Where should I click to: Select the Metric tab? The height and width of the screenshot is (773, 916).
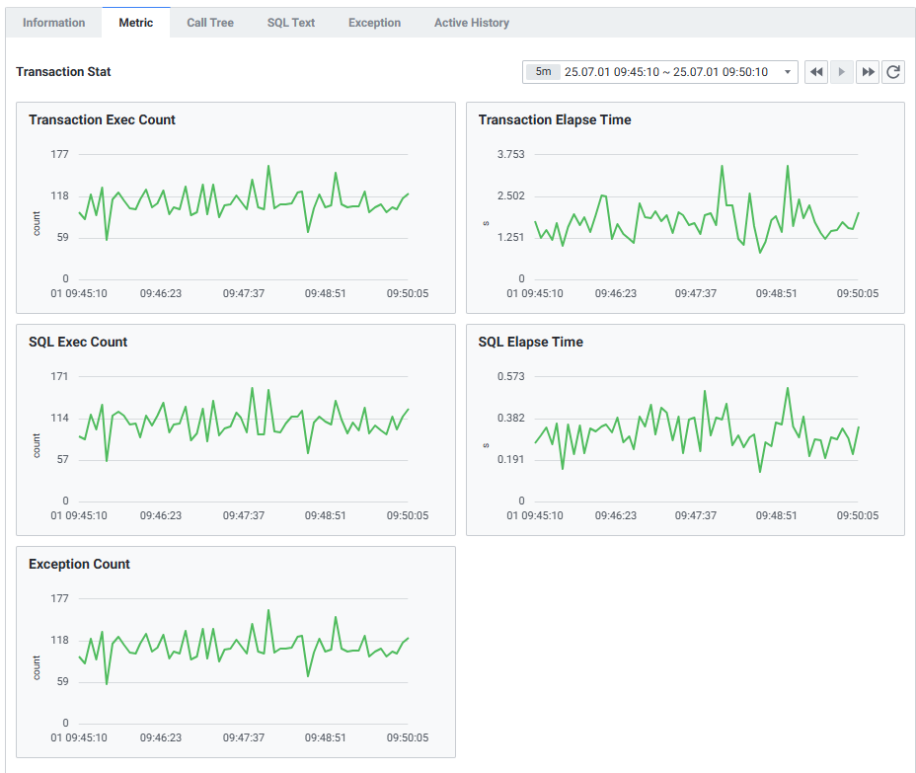point(136,23)
